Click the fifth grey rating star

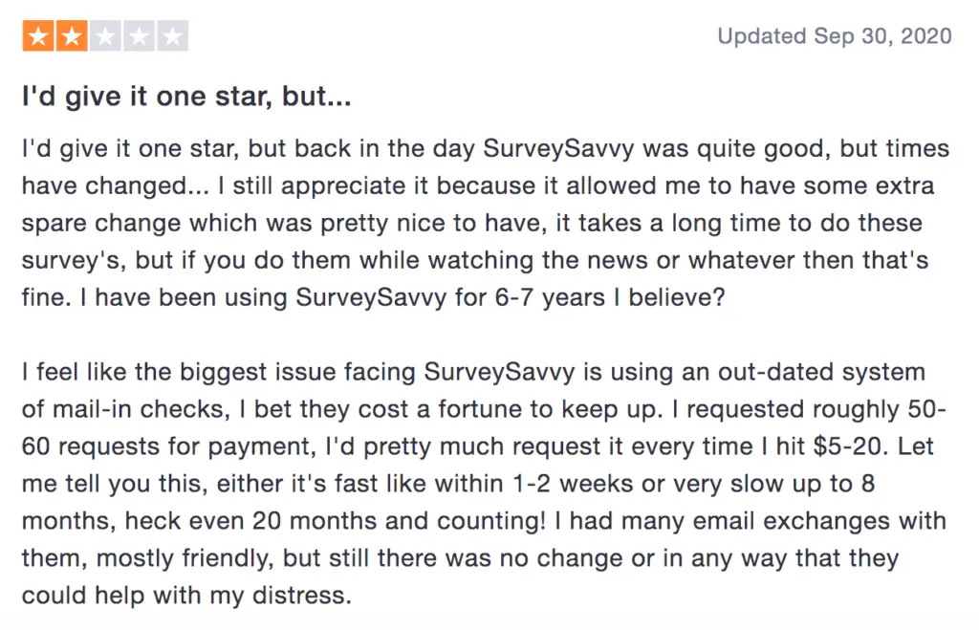(172, 36)
